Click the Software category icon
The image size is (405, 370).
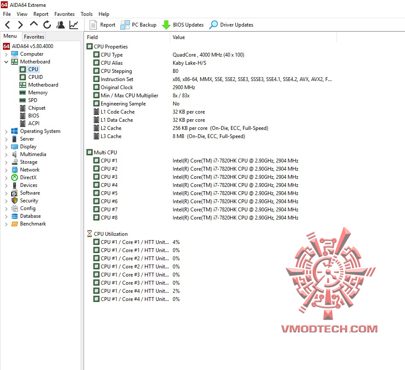(15, 193)
